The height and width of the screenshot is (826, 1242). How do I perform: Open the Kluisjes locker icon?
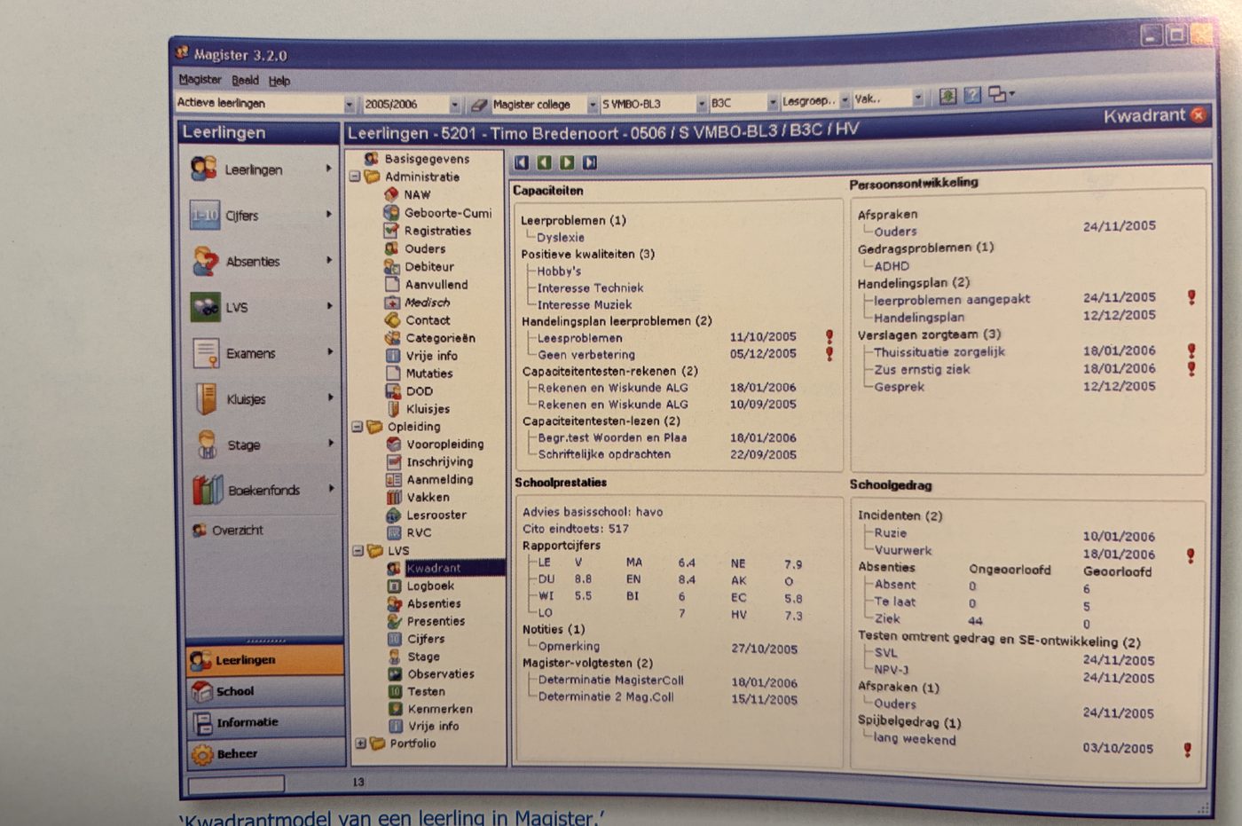tap(207, 399)
